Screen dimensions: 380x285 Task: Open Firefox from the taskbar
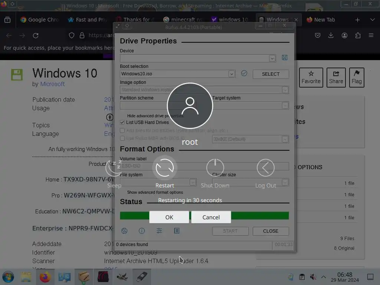click(45, 277)
